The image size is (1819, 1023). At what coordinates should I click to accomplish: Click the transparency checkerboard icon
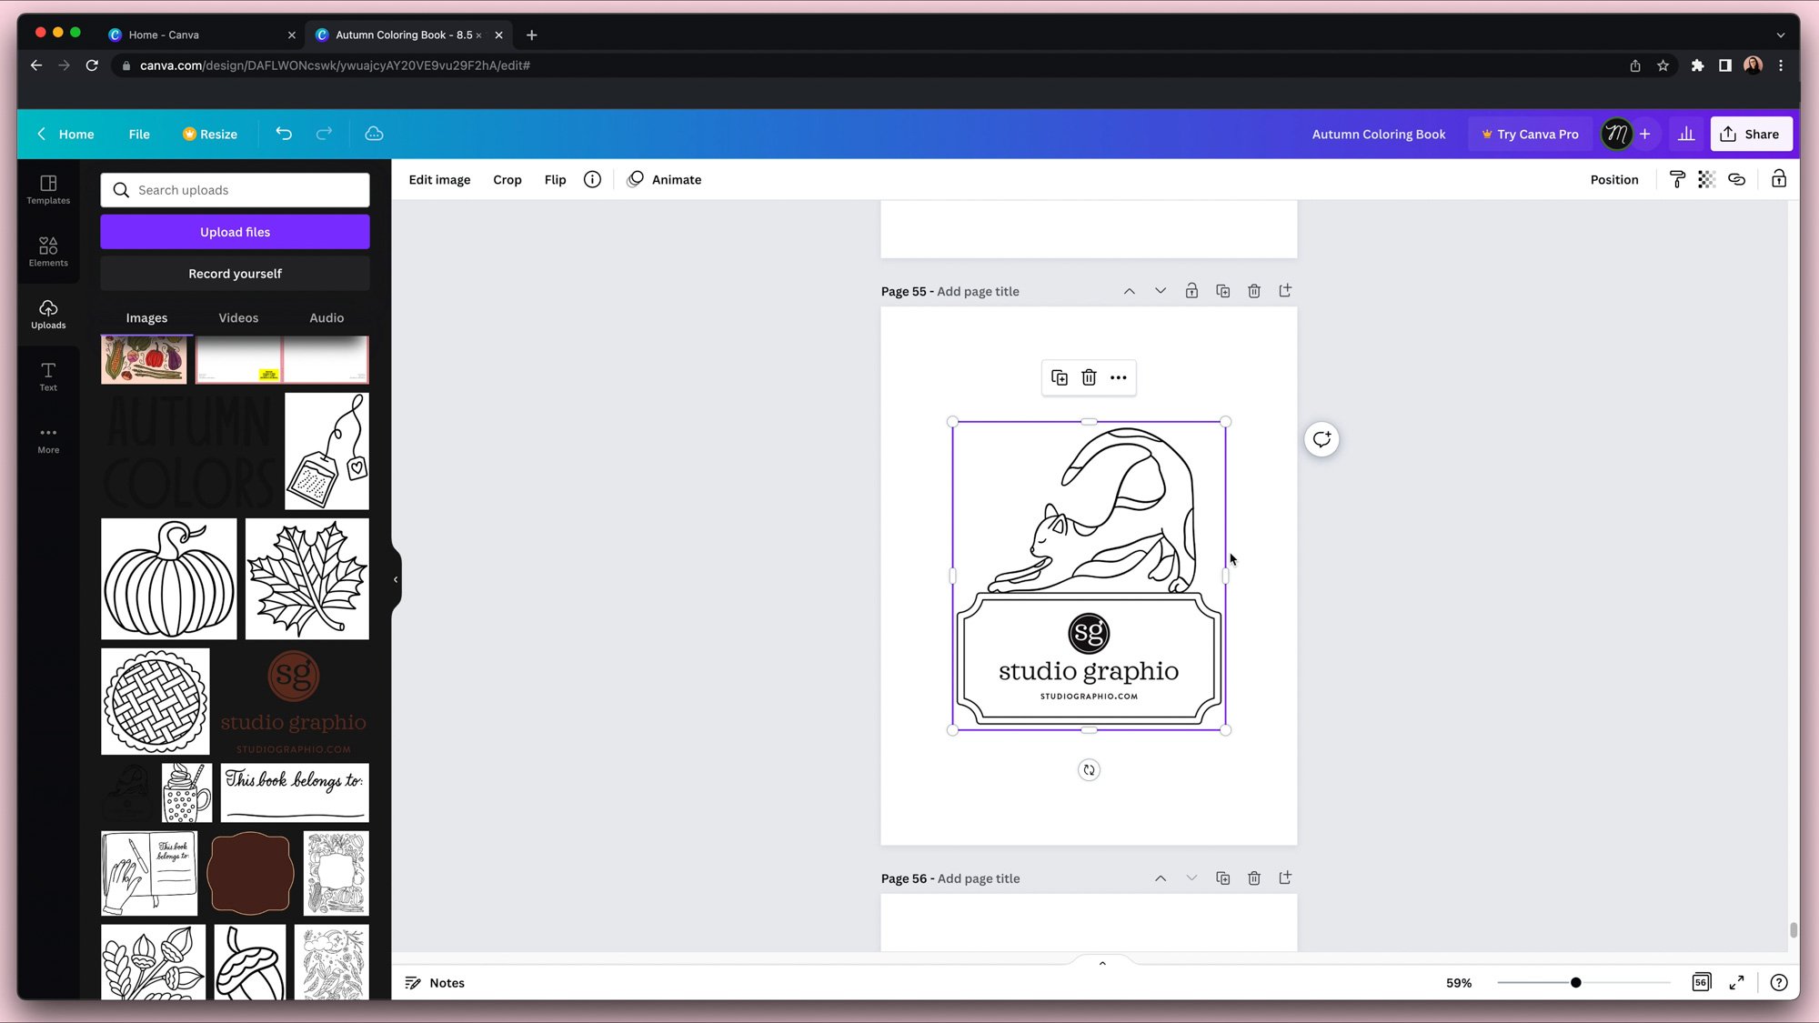1706,179
